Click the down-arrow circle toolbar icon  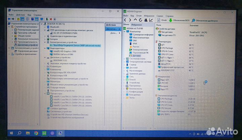[x=55, y=19]
